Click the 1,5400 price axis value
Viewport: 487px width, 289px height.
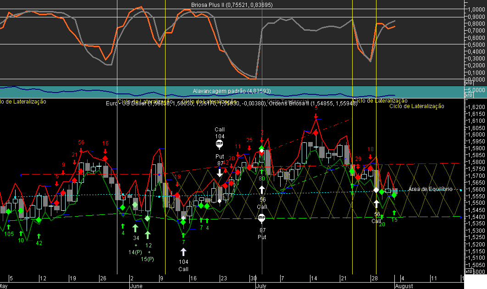click(476, 217)
